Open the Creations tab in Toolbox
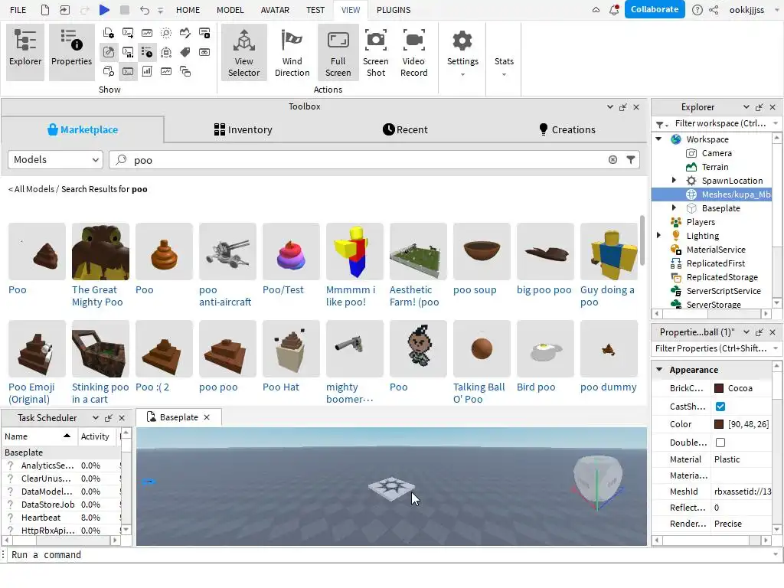Screen dimensions: 784x588 (567, 129)
